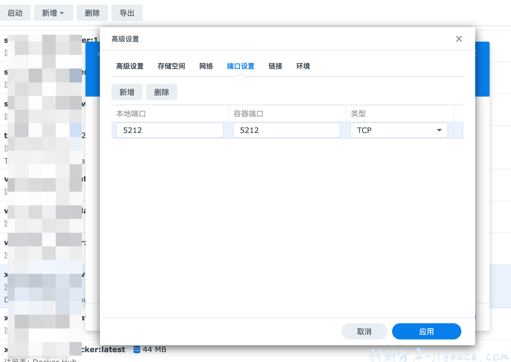Image resolution: width=511 pixels, height=362 pixels.
Task: Open the 链接 tab
Action: pyautogui.click(x=275, y=66)
